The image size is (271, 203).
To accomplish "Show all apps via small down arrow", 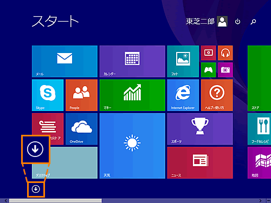I will [36, 189].
